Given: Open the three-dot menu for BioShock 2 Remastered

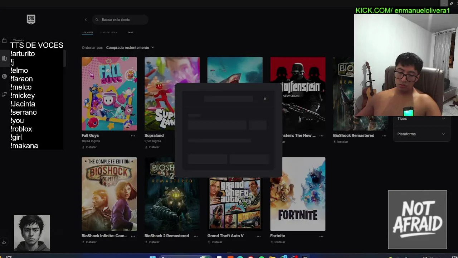Looking at the screenshot, I should [x=196, y=236].
